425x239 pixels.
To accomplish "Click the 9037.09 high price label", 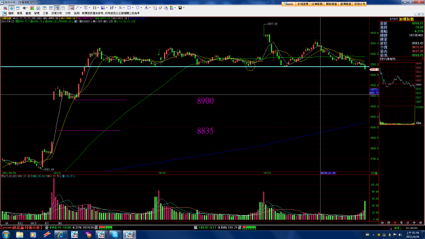I will pos(272,24).
